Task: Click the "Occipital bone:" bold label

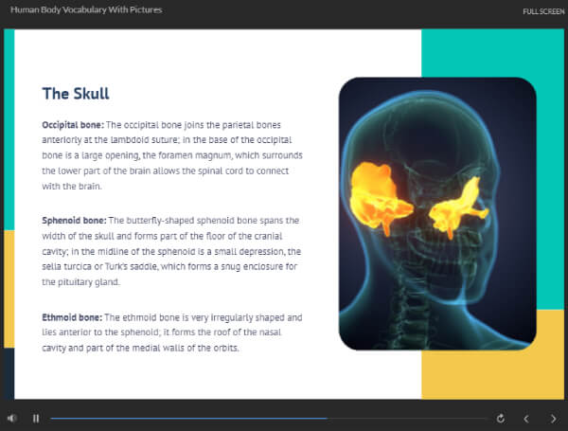Action: click(73, 125)
